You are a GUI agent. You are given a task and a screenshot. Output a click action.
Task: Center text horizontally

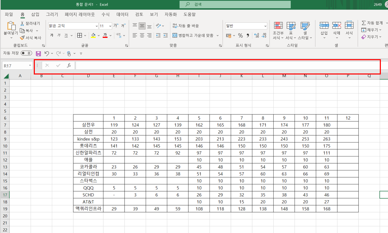[x=142, y=35]
